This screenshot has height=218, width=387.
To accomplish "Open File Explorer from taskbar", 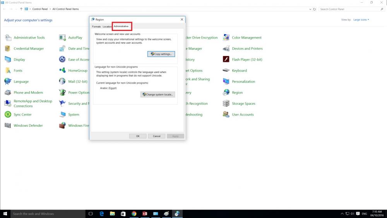I will (112, 214).
